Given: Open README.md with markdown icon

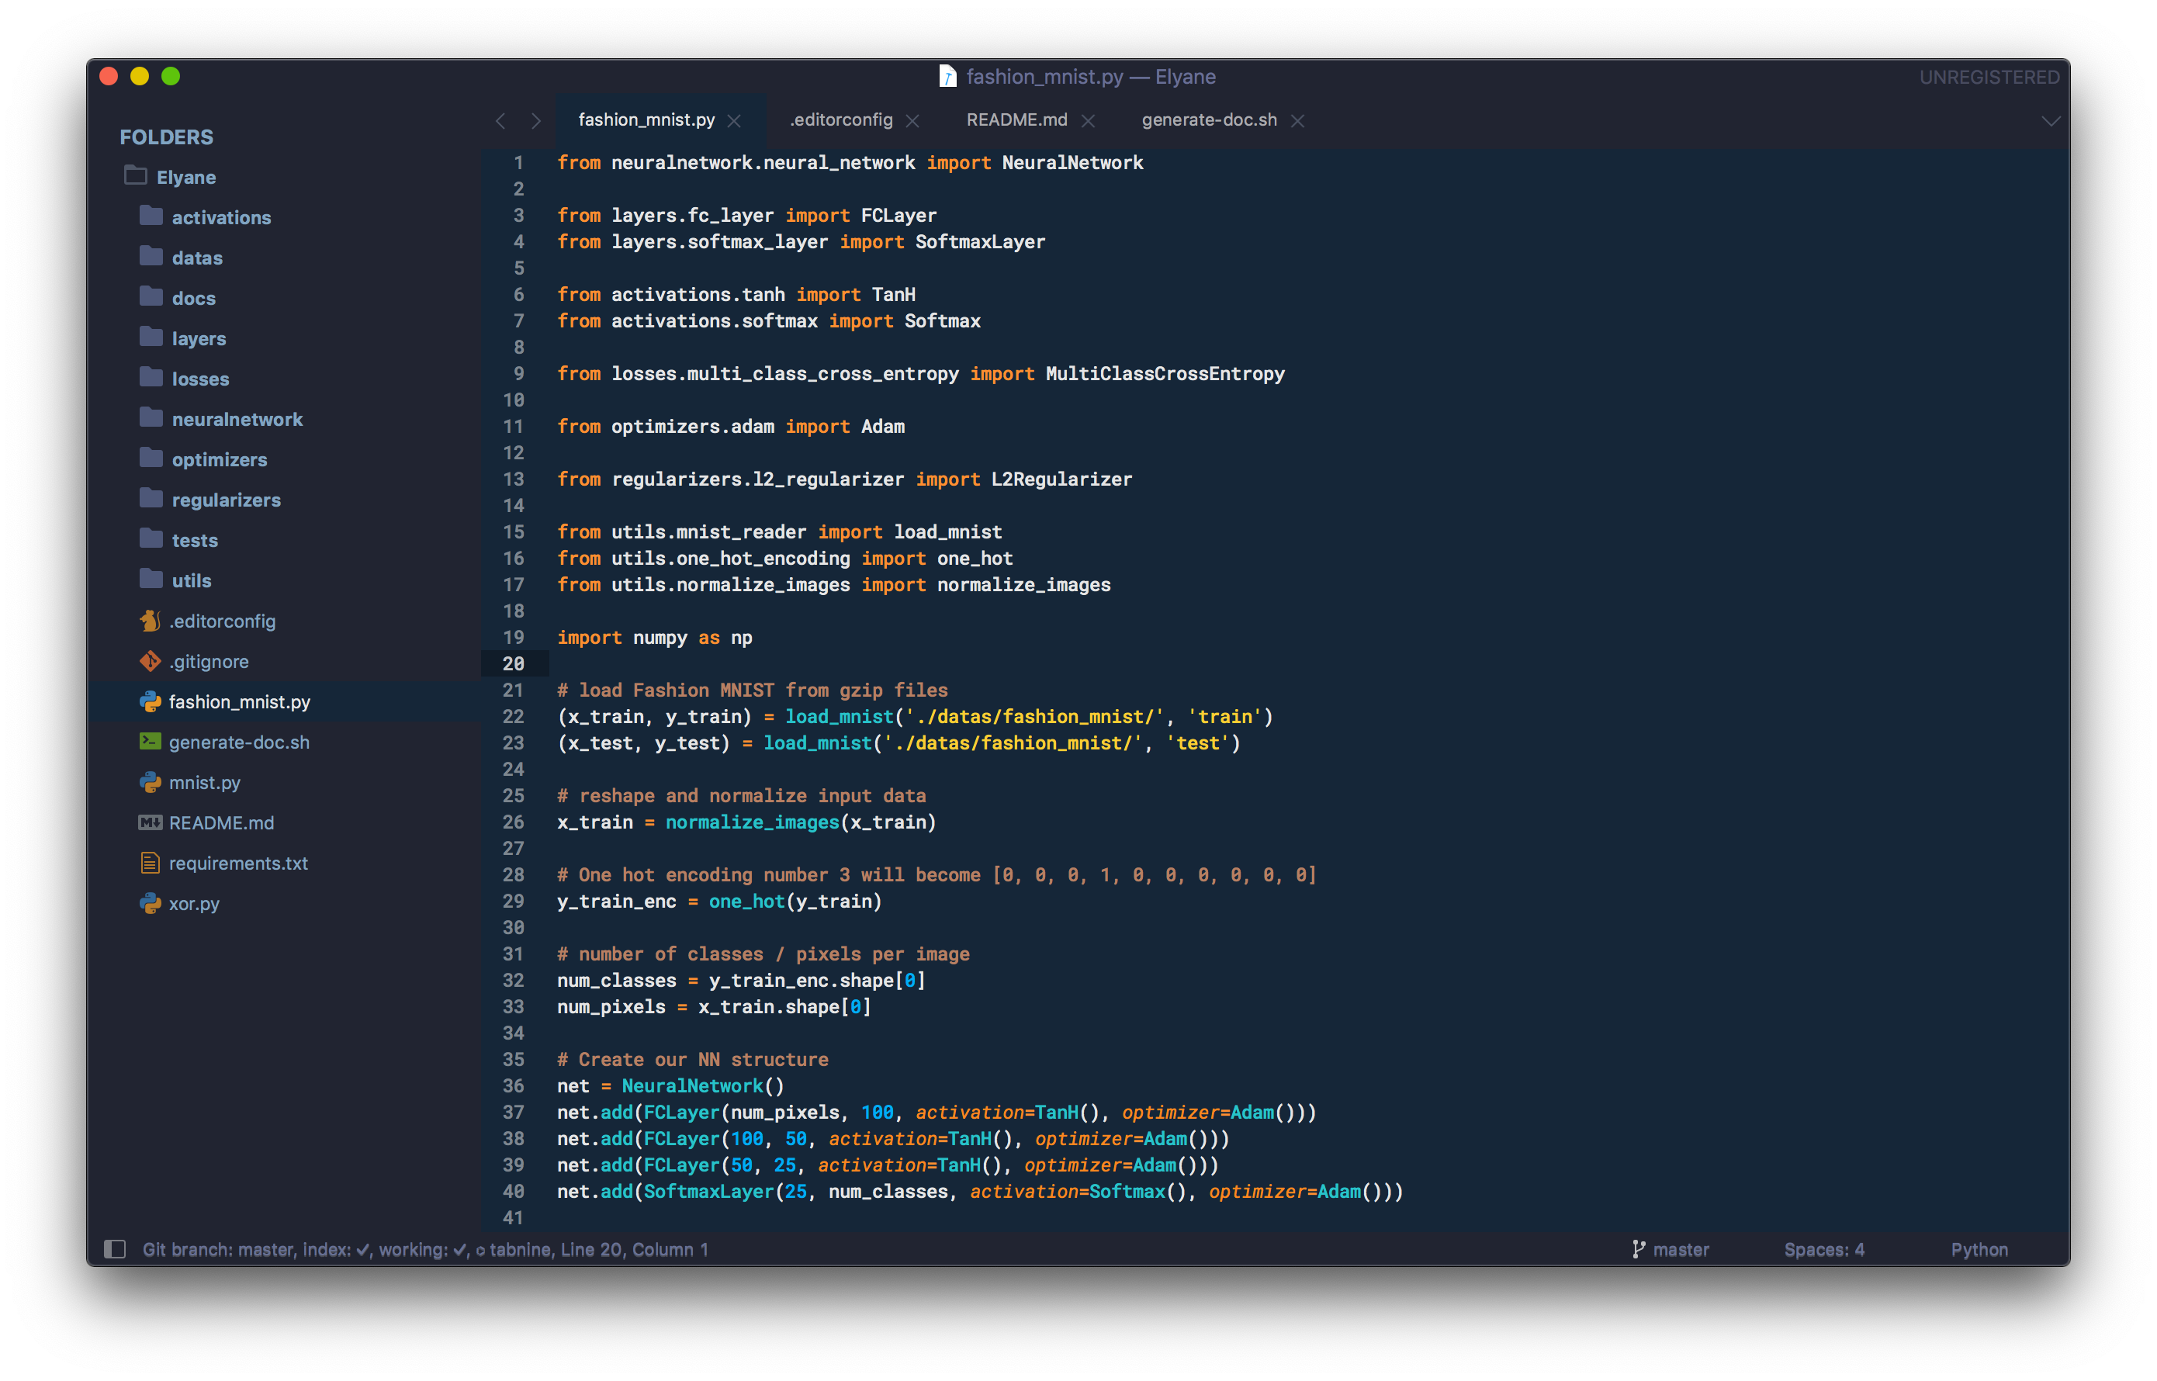Looking at the screenshot, I should pyautogui.click(x=220, y=823).
